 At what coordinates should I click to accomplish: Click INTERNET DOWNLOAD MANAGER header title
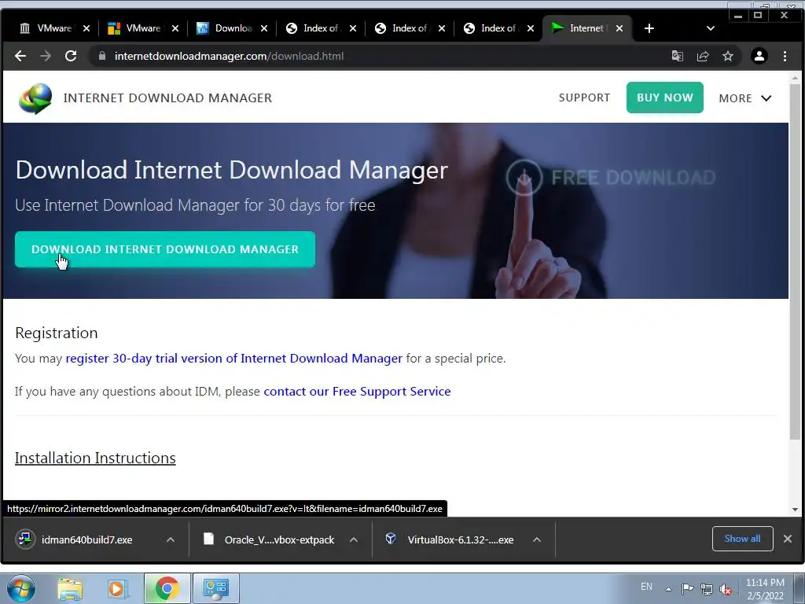[x=167, y=98]
